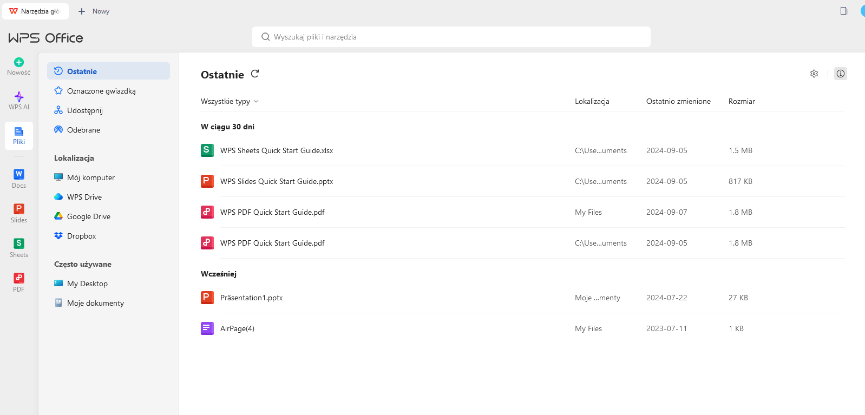Click the 2024-07-22 date value

pyautogui.click(x=667, y=298)
